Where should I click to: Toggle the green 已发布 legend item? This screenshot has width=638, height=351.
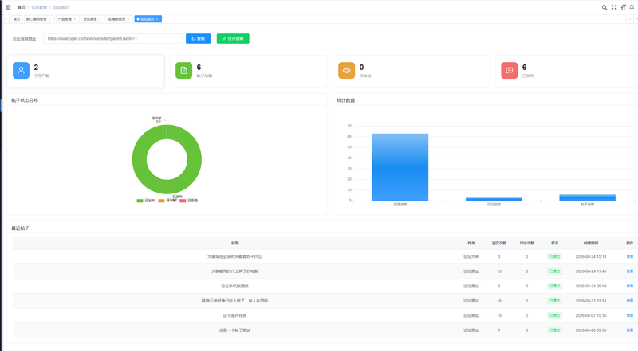click(x=146, y=201)
